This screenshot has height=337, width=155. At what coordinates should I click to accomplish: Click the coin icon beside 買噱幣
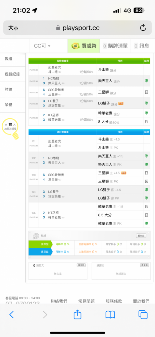click(75, 45)
